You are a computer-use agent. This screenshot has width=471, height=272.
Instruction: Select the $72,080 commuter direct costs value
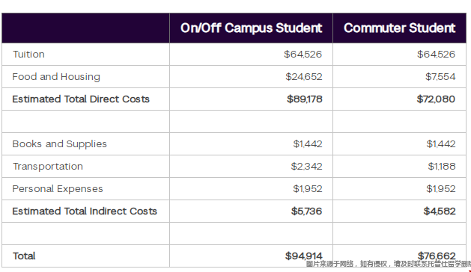pyautogui.click(x=436, y=99)
